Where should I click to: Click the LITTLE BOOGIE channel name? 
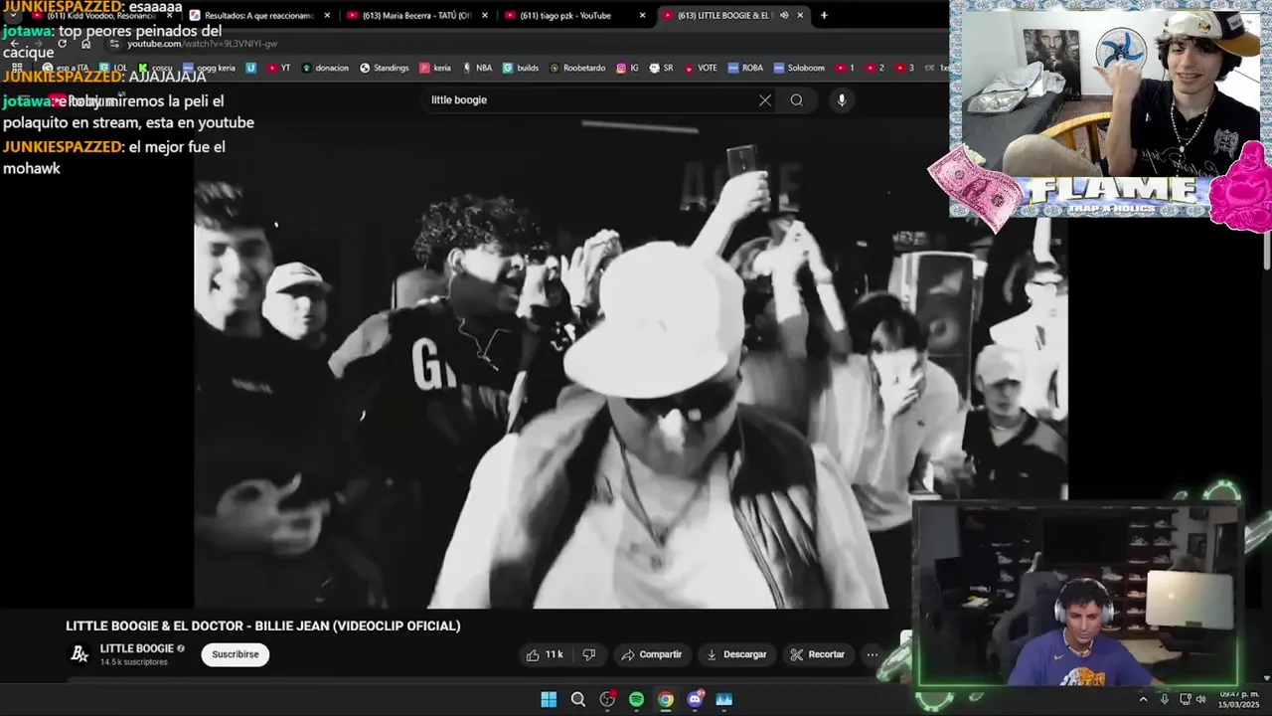click(x=136, y=648)
